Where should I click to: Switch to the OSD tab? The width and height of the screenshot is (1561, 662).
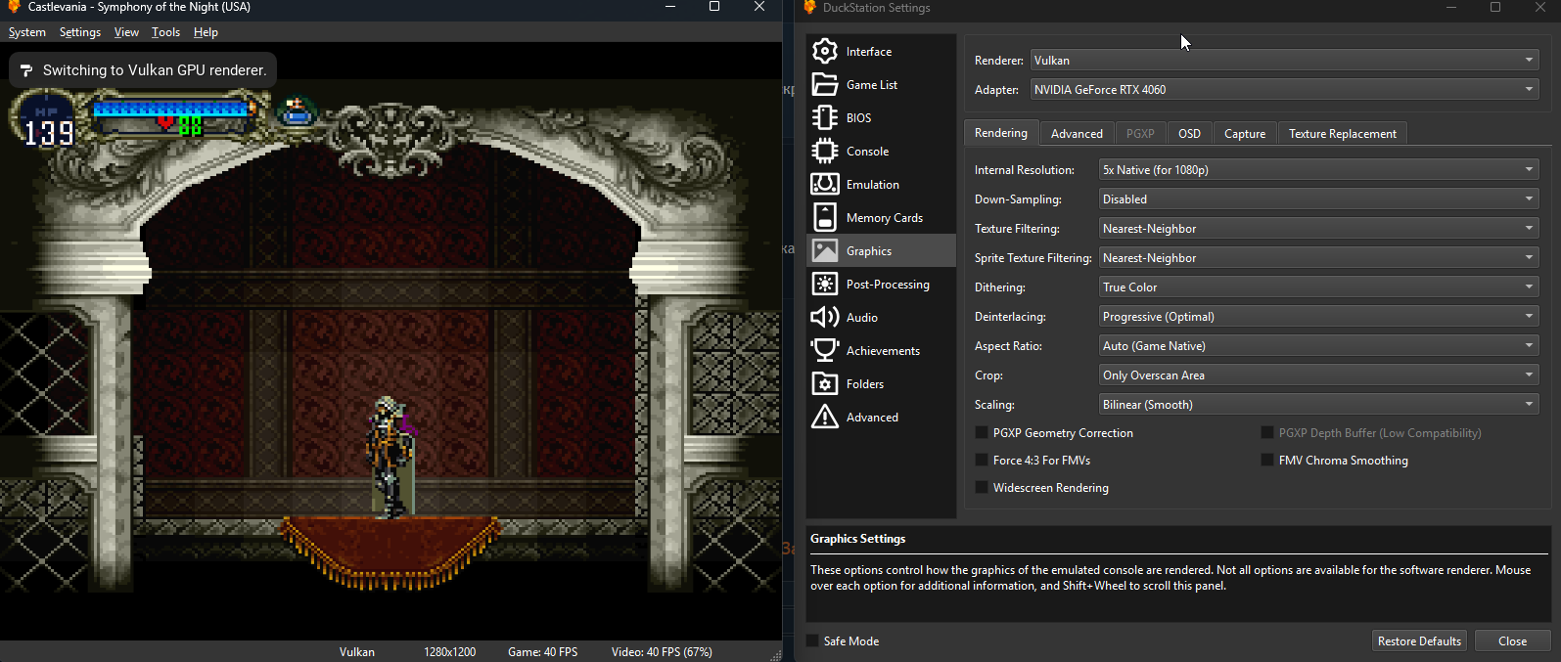coord(1189,134)
